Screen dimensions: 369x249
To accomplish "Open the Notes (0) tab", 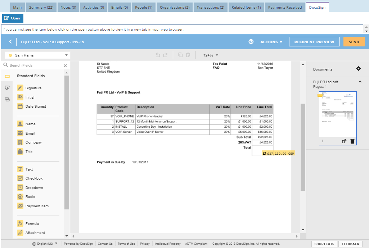I will coord(68,7).
